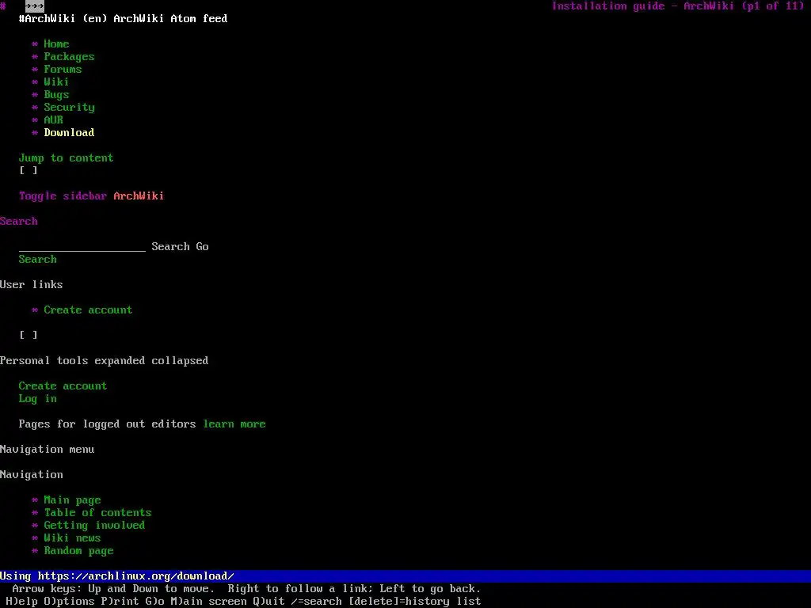Click Toggle sidebar link

[x=63, y=196]
